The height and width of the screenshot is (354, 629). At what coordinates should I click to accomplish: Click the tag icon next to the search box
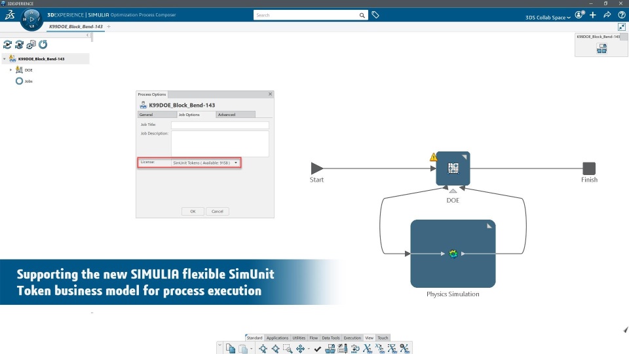(x=375, y=15)
